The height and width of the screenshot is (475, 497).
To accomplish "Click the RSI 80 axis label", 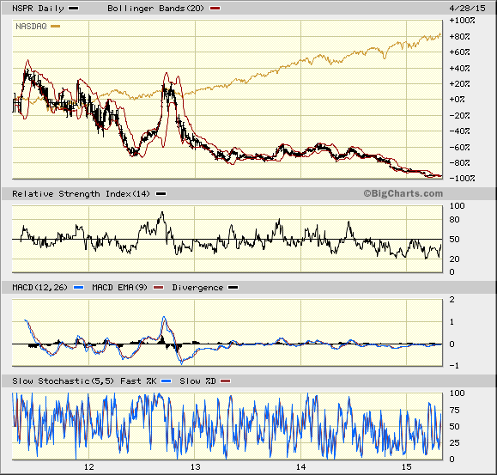I will pos(455,219).
